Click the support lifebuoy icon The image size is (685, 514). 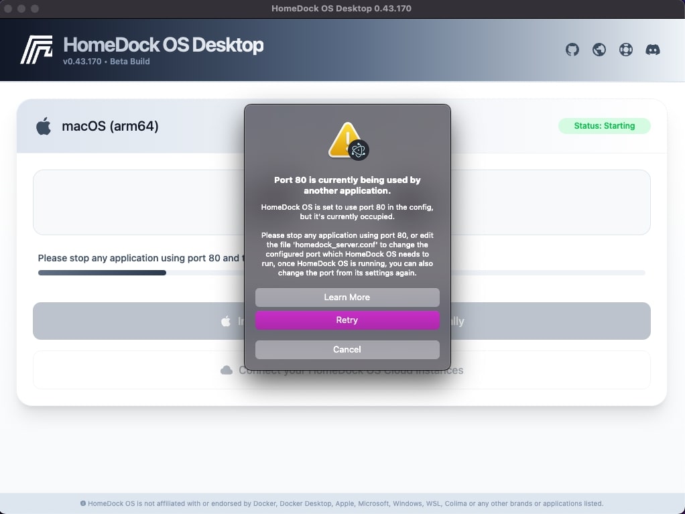click(625, 50)
